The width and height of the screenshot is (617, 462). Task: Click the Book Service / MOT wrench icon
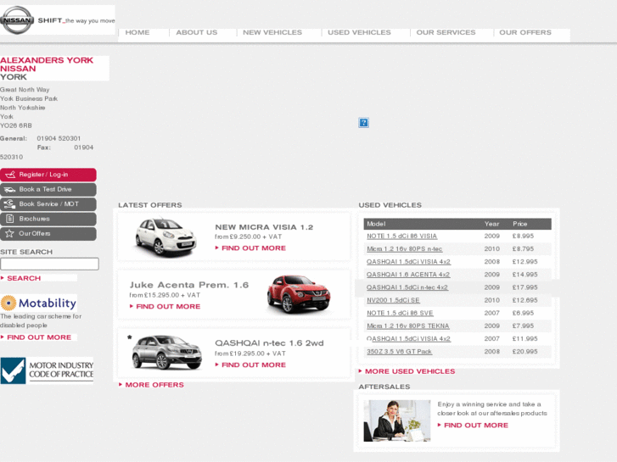coord(9,204)
